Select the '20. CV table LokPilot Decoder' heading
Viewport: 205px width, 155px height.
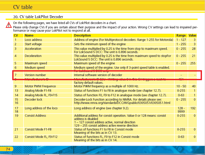(x=38, y=17)
